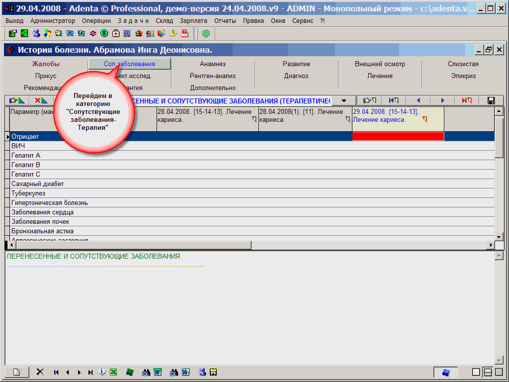
Task: Open dropdown in 28.04.2008 {15-14-13} column header
Action: (x=254, y=119)
